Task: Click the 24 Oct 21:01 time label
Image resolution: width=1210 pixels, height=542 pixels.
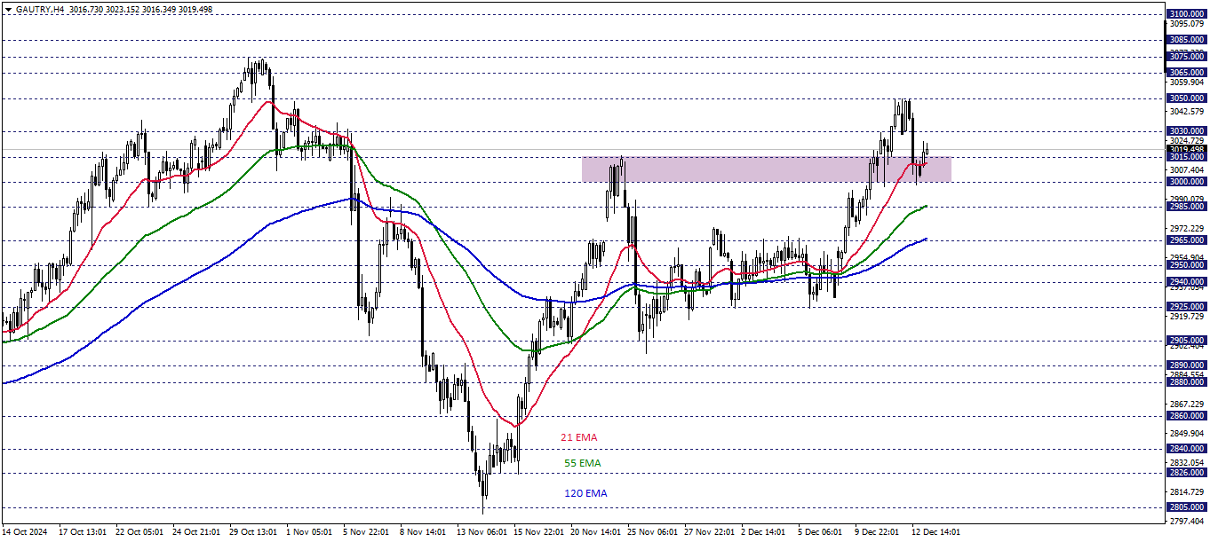Action: pyautogui.click(x=196, y=532)
